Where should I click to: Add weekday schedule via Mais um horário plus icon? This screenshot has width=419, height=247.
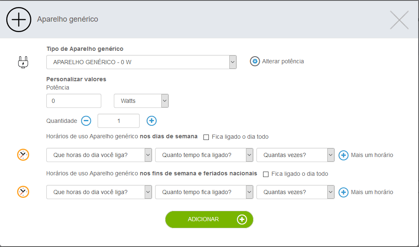pos(343,155)
